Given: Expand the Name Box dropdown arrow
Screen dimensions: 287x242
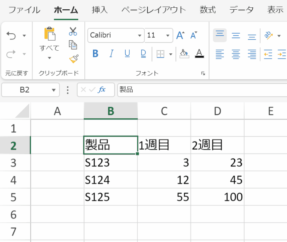Looking at the screenshot, I should coord(54,90).
